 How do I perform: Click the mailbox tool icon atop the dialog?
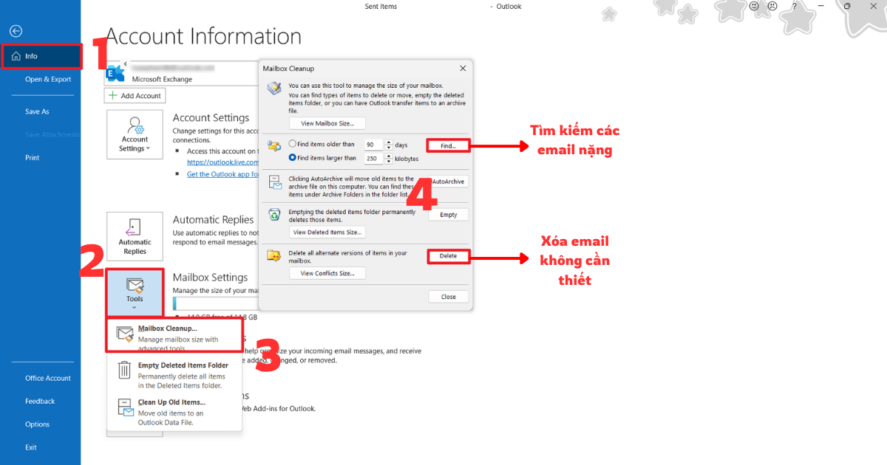pyautogui.click(x=274, y=89)
